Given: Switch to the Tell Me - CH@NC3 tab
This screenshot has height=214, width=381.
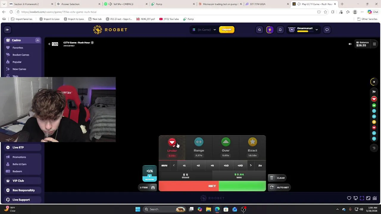Looking at the screenshot, I should pyautogui.click(x=125, y=4).
